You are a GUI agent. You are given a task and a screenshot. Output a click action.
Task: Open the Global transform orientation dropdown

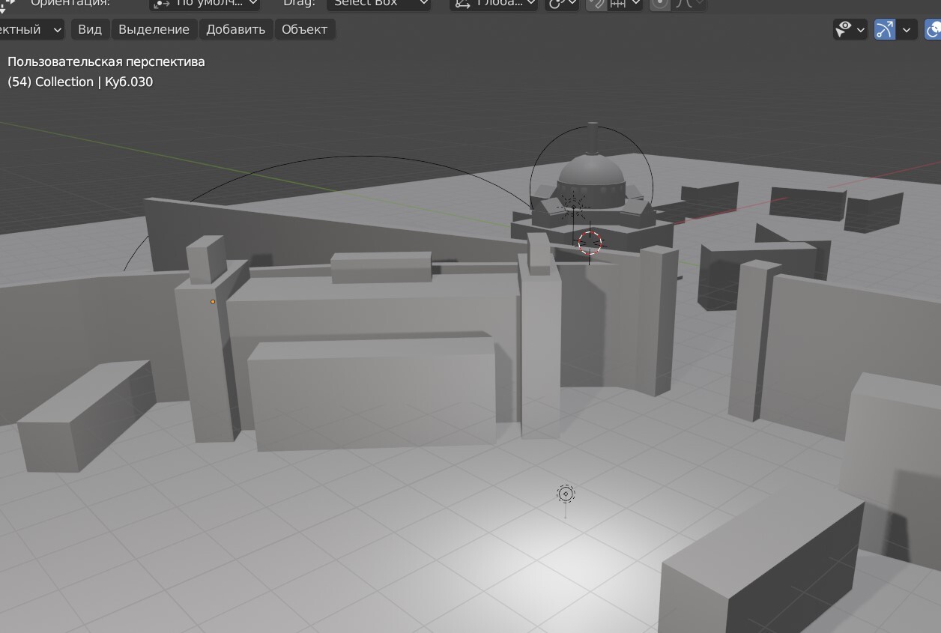click(495, 4)
